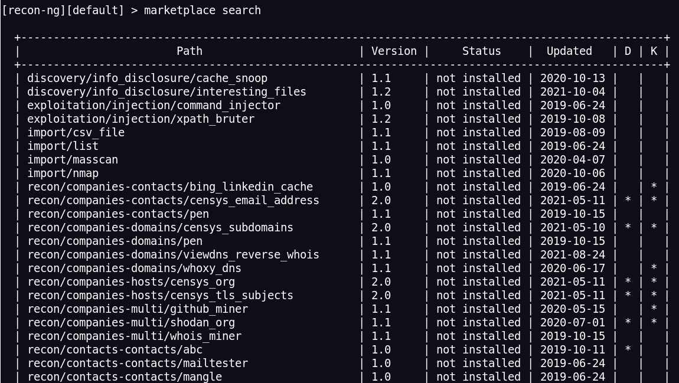Click updated date 2020-04-07 for masscan
This screenshot has width=679, height=383.
pyautogui.click(x=573, y=160)
